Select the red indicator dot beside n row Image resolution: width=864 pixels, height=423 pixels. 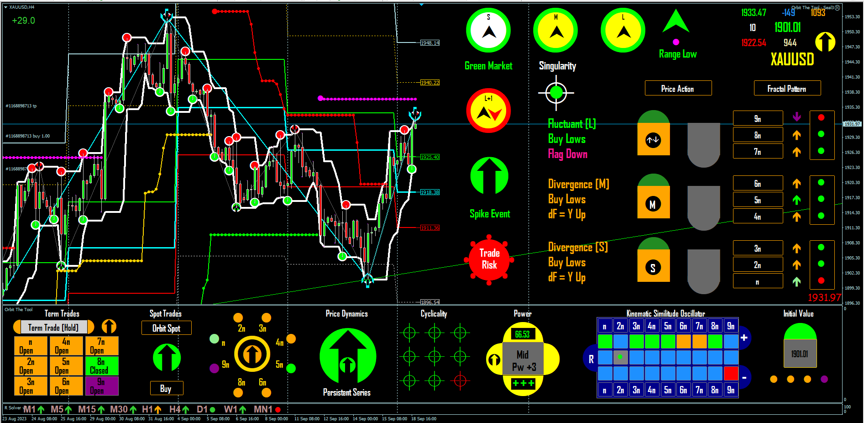[821, 280]
